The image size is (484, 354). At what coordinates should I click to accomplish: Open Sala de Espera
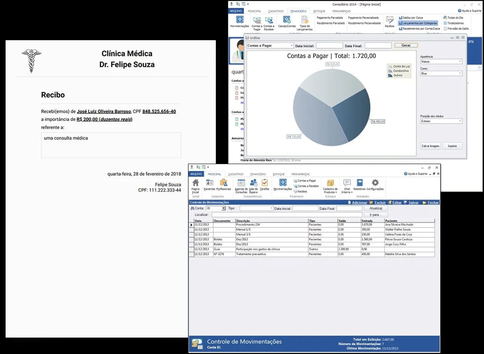(253, 186)
